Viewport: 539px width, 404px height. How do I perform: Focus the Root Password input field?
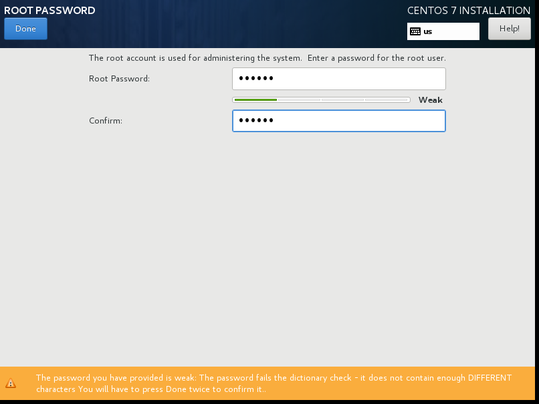[339, 79]
